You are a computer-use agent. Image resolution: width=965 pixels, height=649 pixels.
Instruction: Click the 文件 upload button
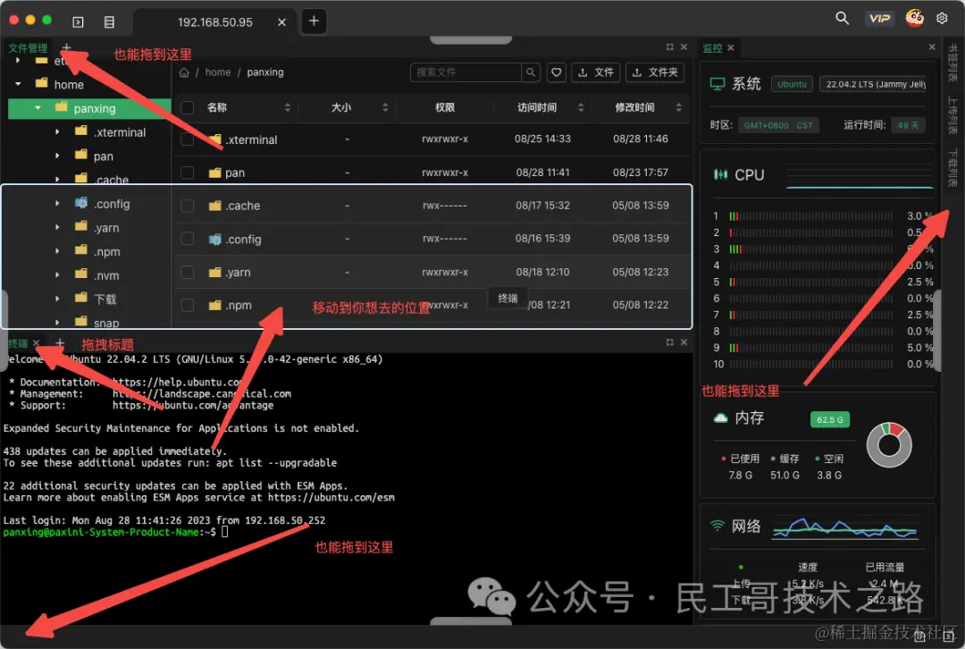pos(595,72)
